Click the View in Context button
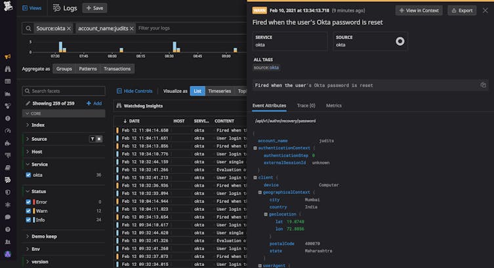494x268 pixels. click(x=419, y=10)
